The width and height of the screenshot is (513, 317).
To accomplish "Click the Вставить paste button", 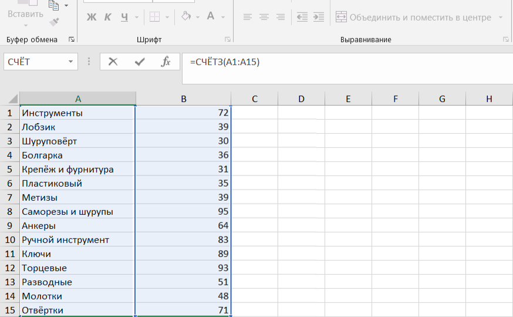I will click(x=25, y=14).
